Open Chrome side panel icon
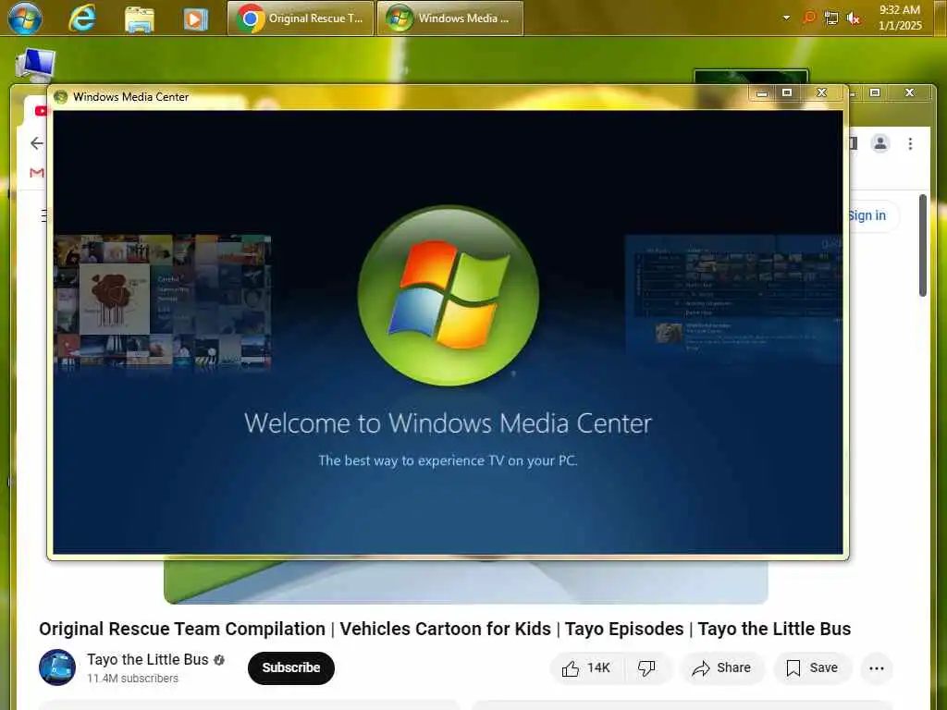 [854, 143]
